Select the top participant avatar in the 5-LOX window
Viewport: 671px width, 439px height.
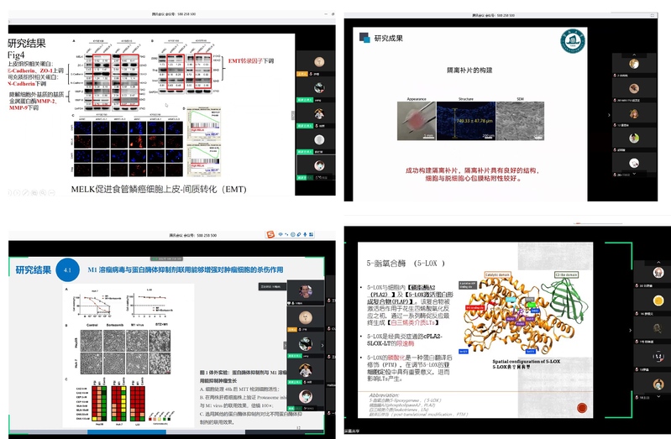pyautogui.click(x=658, y=273)
